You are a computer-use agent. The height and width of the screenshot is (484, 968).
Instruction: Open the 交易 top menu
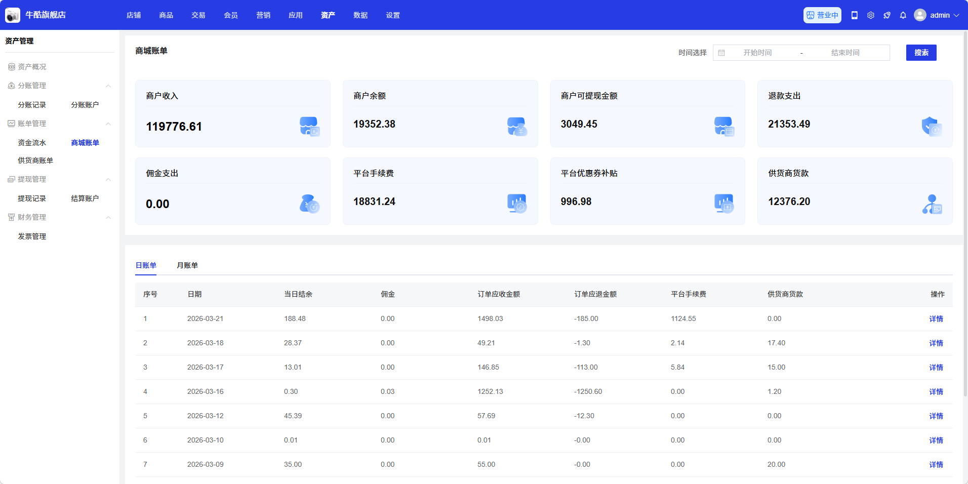coord(198,15)
